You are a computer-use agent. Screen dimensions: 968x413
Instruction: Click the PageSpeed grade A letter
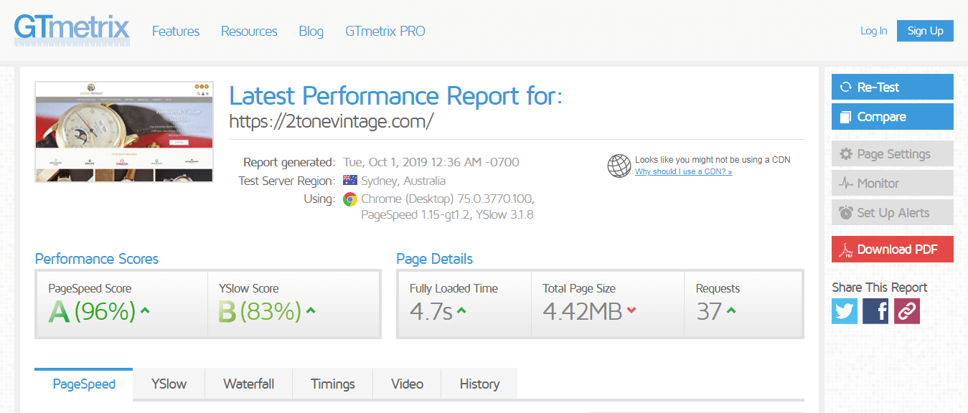[59, 312]
